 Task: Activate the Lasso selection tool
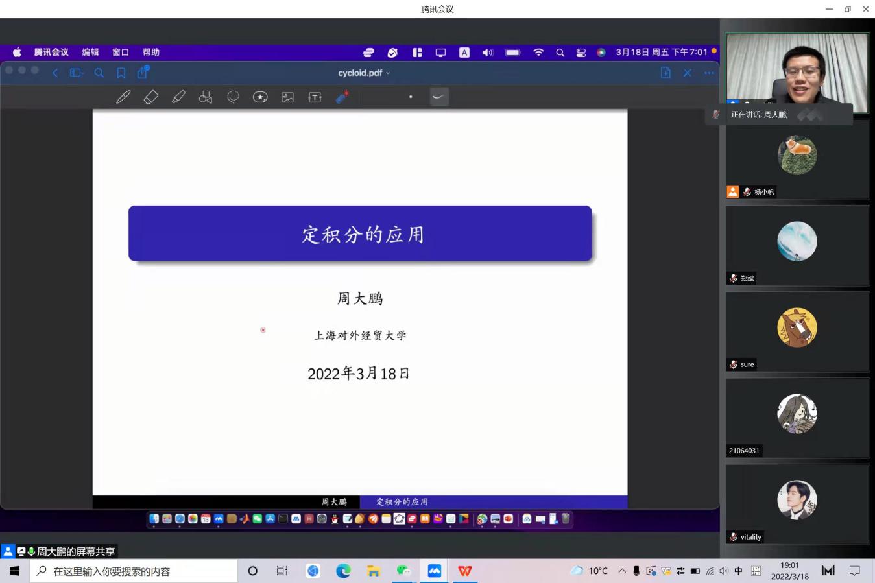click(233, 97)
